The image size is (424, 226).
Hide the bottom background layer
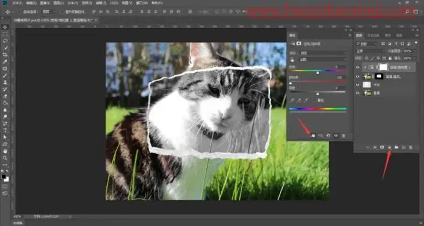click(x=357, y=93)
